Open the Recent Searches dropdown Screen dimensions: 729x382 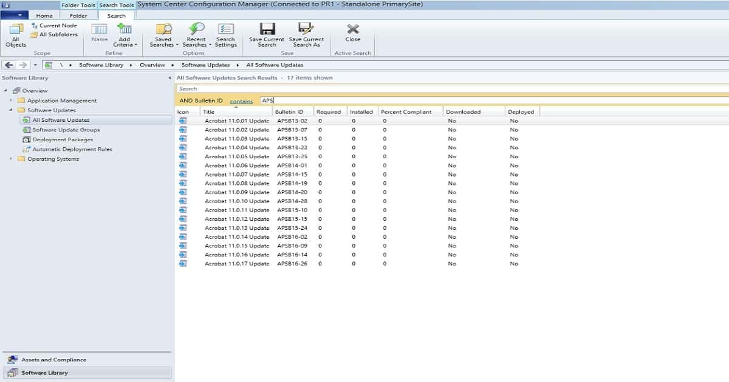click(197, 35)
